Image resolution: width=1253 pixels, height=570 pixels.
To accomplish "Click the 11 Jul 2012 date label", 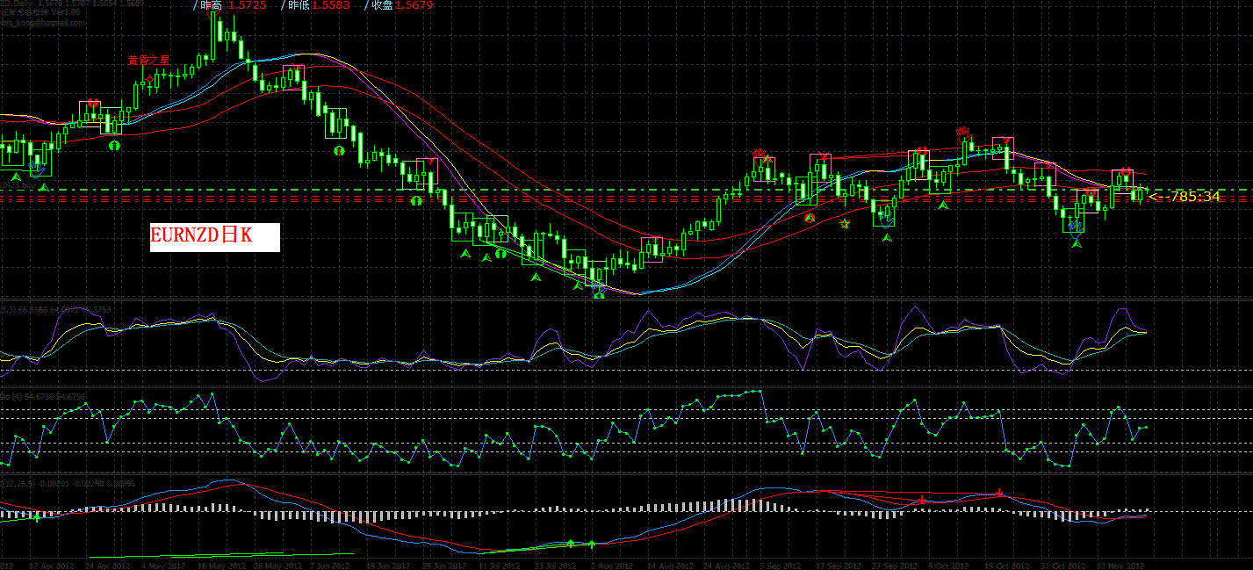I will click(x=500, y=566).
